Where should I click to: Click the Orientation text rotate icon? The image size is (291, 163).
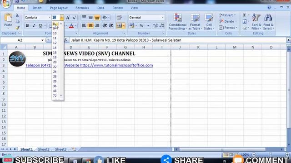pos(105,17)
